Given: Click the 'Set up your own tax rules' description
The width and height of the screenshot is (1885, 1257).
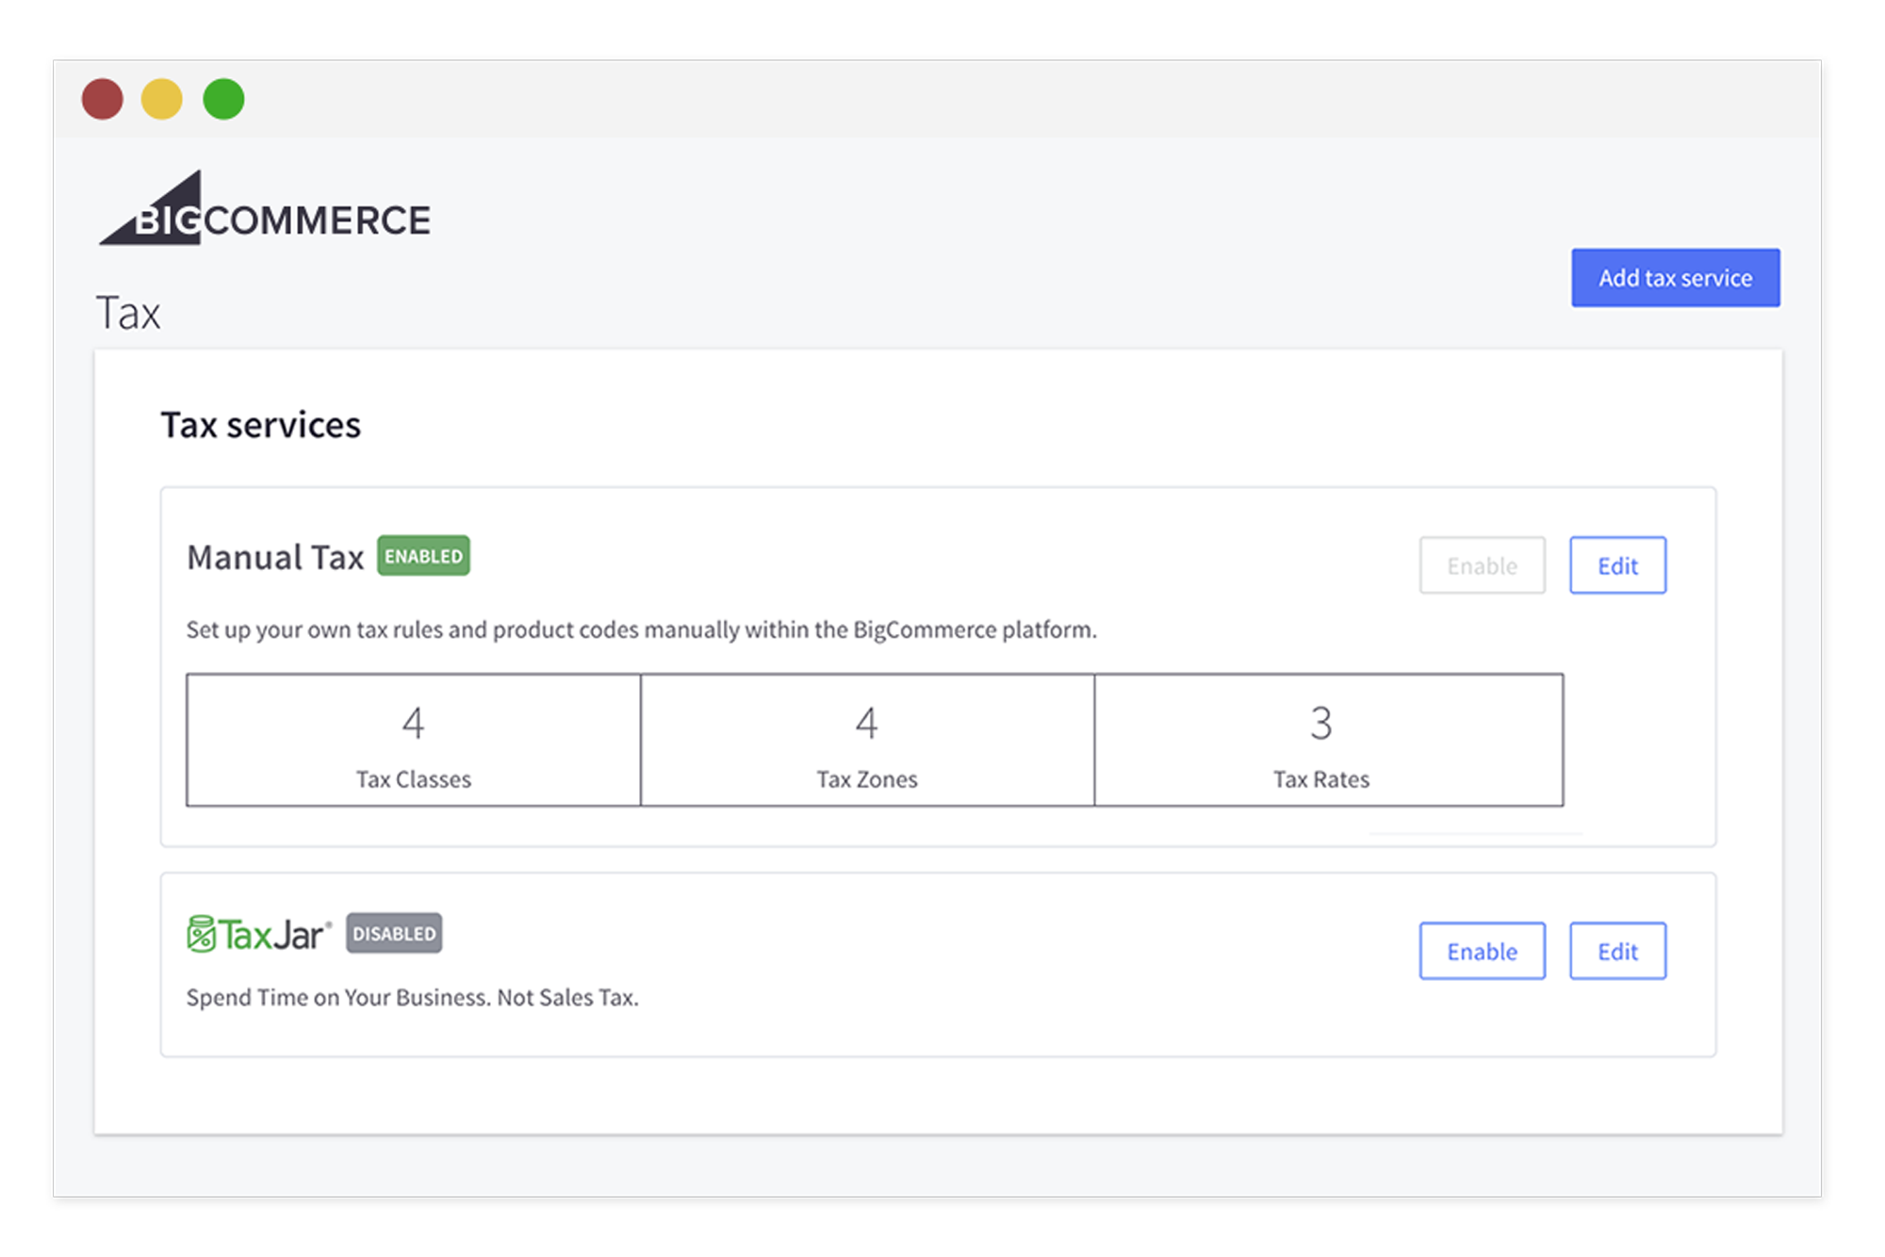Looking at the screenshot, I should [x=642, y=629].
